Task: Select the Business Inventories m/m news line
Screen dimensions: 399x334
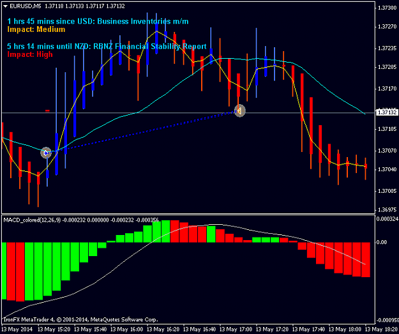Action: [98, 21]
